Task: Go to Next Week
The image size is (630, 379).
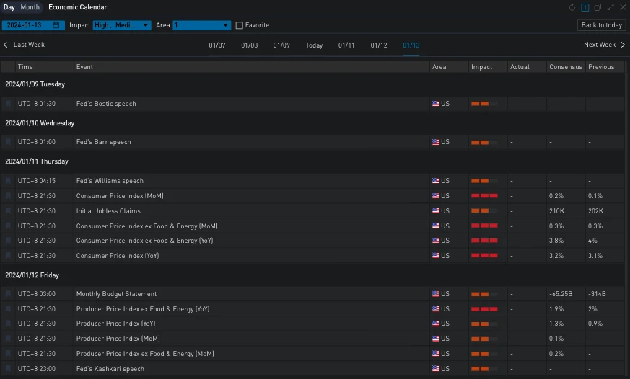Action: pos(604,45)
